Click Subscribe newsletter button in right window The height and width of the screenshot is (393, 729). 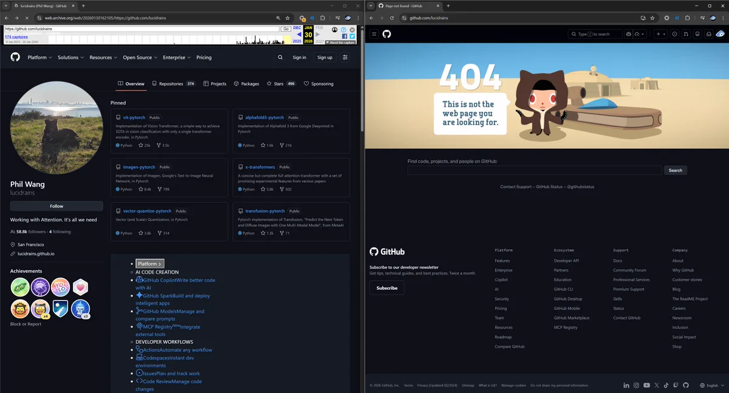pos(387,288)
